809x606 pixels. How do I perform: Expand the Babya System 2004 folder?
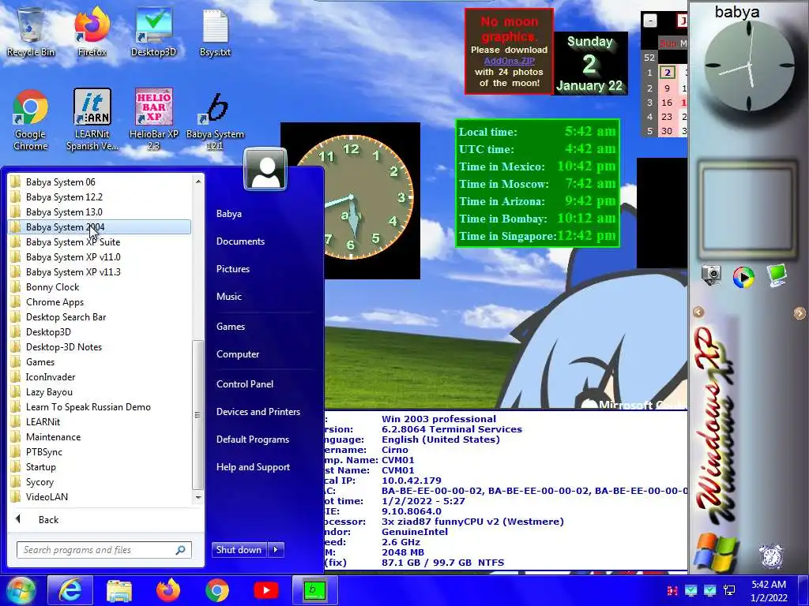[99, 226]
